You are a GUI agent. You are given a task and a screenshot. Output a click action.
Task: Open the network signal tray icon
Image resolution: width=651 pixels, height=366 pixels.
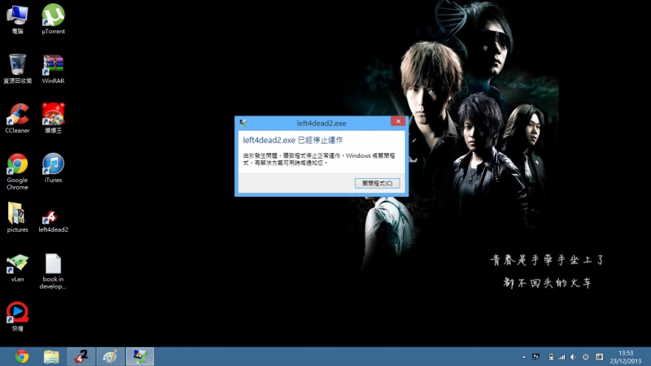point(561,357)
